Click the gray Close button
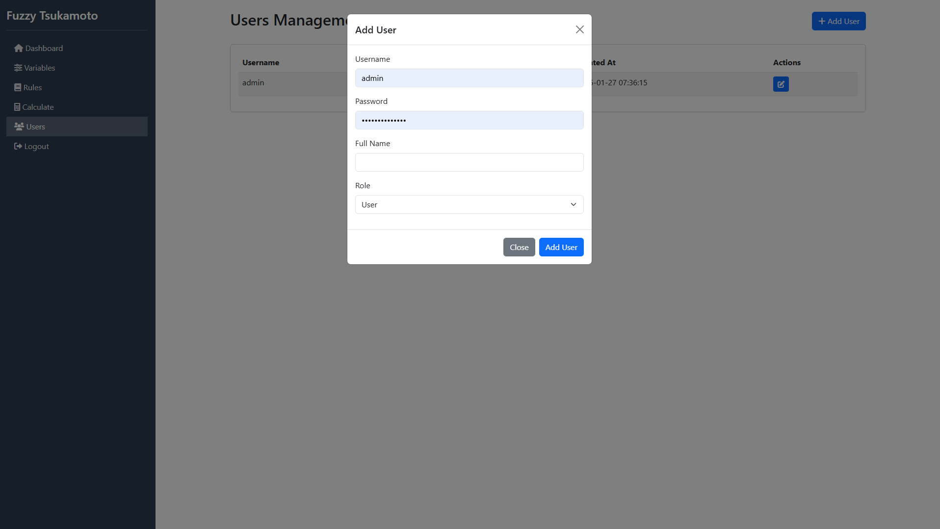 pyautogui.click(x=519, y=247)
